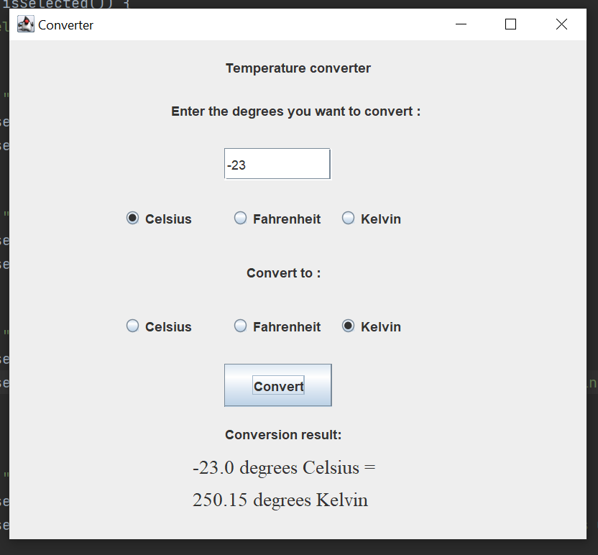The image size is (598, 555).
Task: Click the '250.15 degrees Kelvin' result text
Action: [280, 500]
